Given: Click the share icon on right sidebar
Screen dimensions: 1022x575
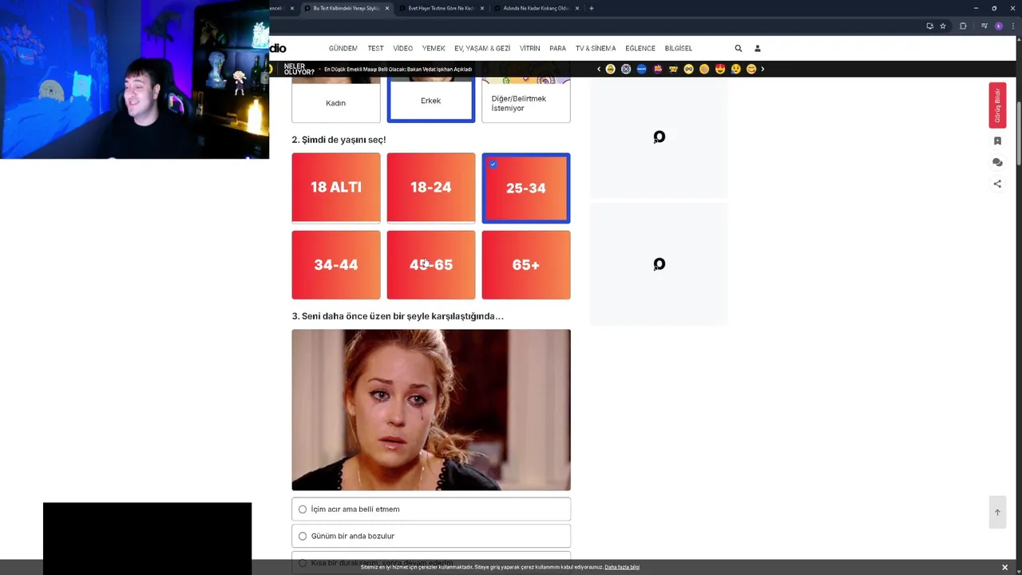Looking at the screenshot, I should (997, 184).
